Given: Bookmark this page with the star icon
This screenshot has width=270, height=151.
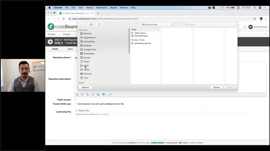Looking at the screenshot, I should click(x=255, y=19).
